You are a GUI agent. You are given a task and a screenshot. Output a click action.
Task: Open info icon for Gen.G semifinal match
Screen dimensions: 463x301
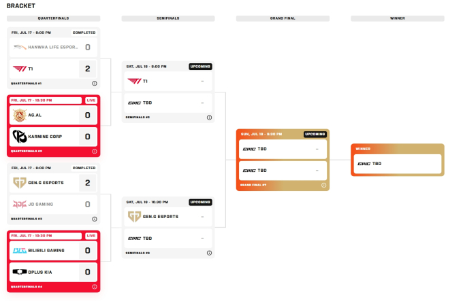pyautogui.click(x=209, y=253)
